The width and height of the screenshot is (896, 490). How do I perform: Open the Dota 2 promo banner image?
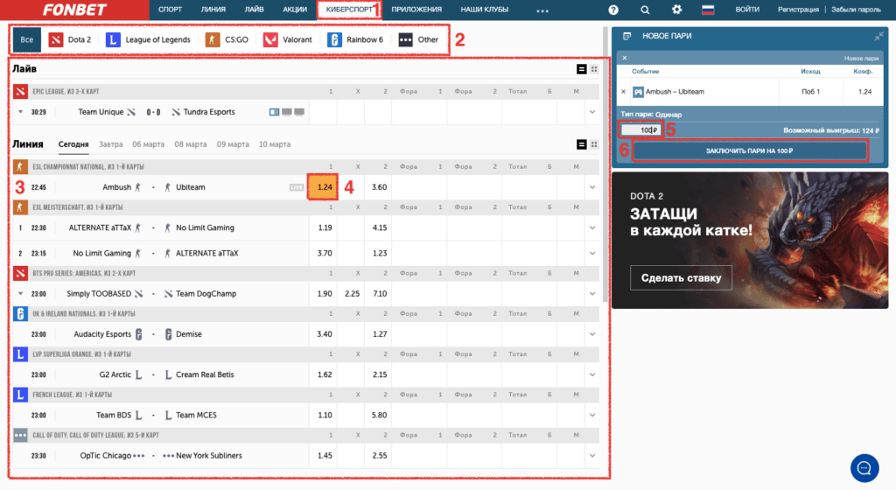750,241
